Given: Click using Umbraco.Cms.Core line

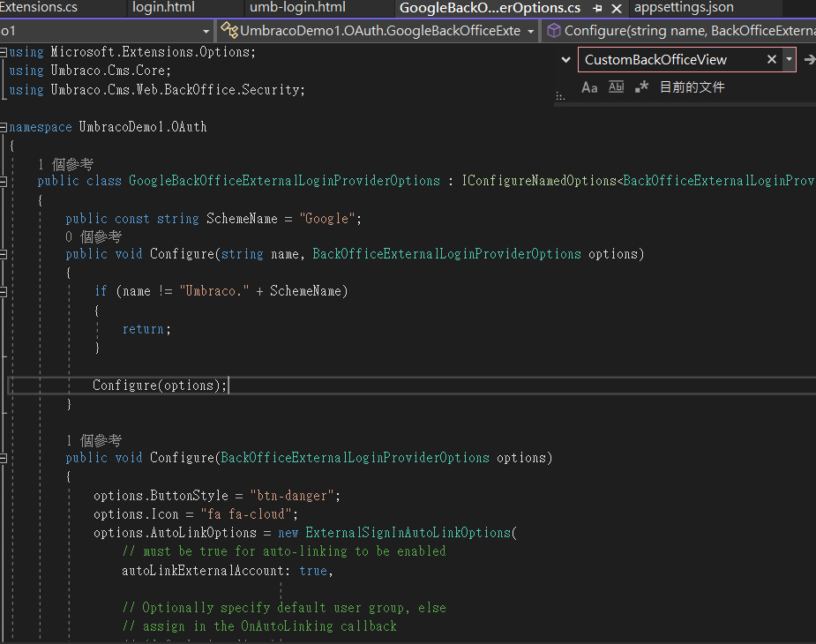Looking at the screenshot, I should (x=90, y=71).
